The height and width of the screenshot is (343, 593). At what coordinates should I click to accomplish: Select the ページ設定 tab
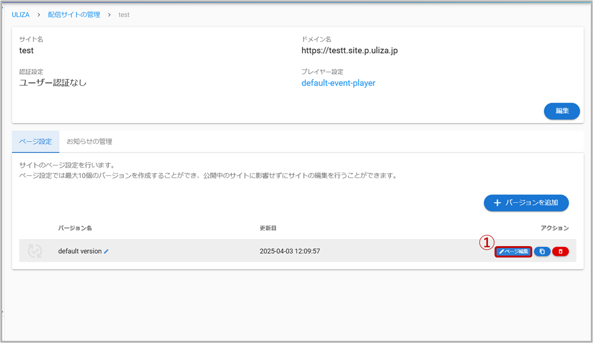[35, 142]
